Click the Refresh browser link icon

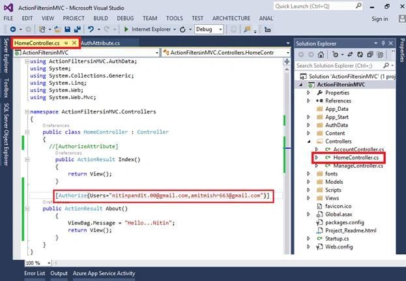(182, 29)
